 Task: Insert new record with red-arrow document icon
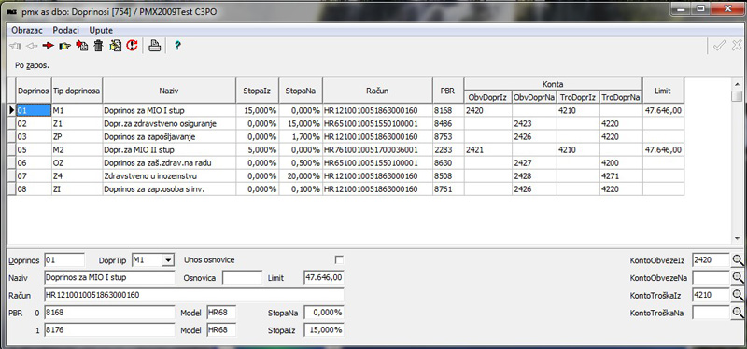click(82, 46)
